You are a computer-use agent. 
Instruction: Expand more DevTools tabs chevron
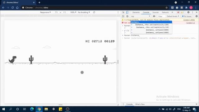(x=172, y=12)
